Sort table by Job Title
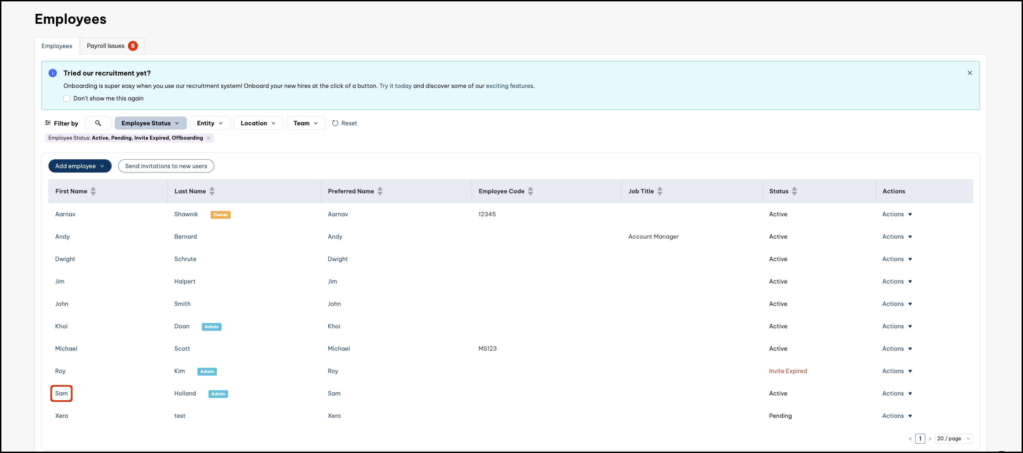 (x=660, y=191)
